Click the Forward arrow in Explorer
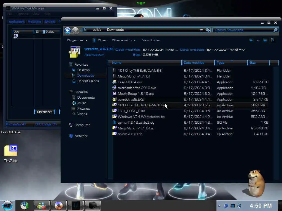The image size is (282, 211). pyautogui.click(x=75, y=30)
